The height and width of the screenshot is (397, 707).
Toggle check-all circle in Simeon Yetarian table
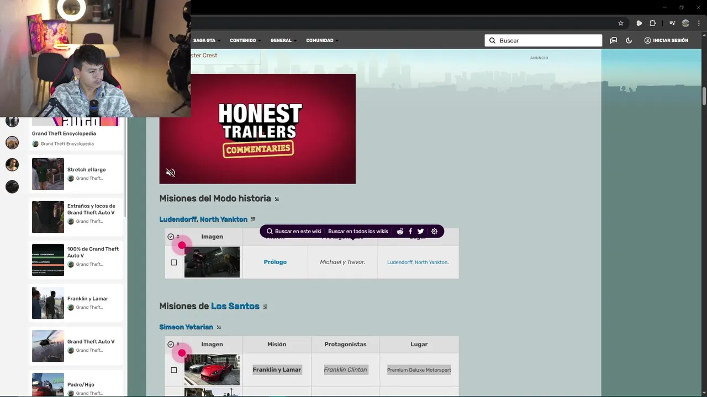[171, 344]
